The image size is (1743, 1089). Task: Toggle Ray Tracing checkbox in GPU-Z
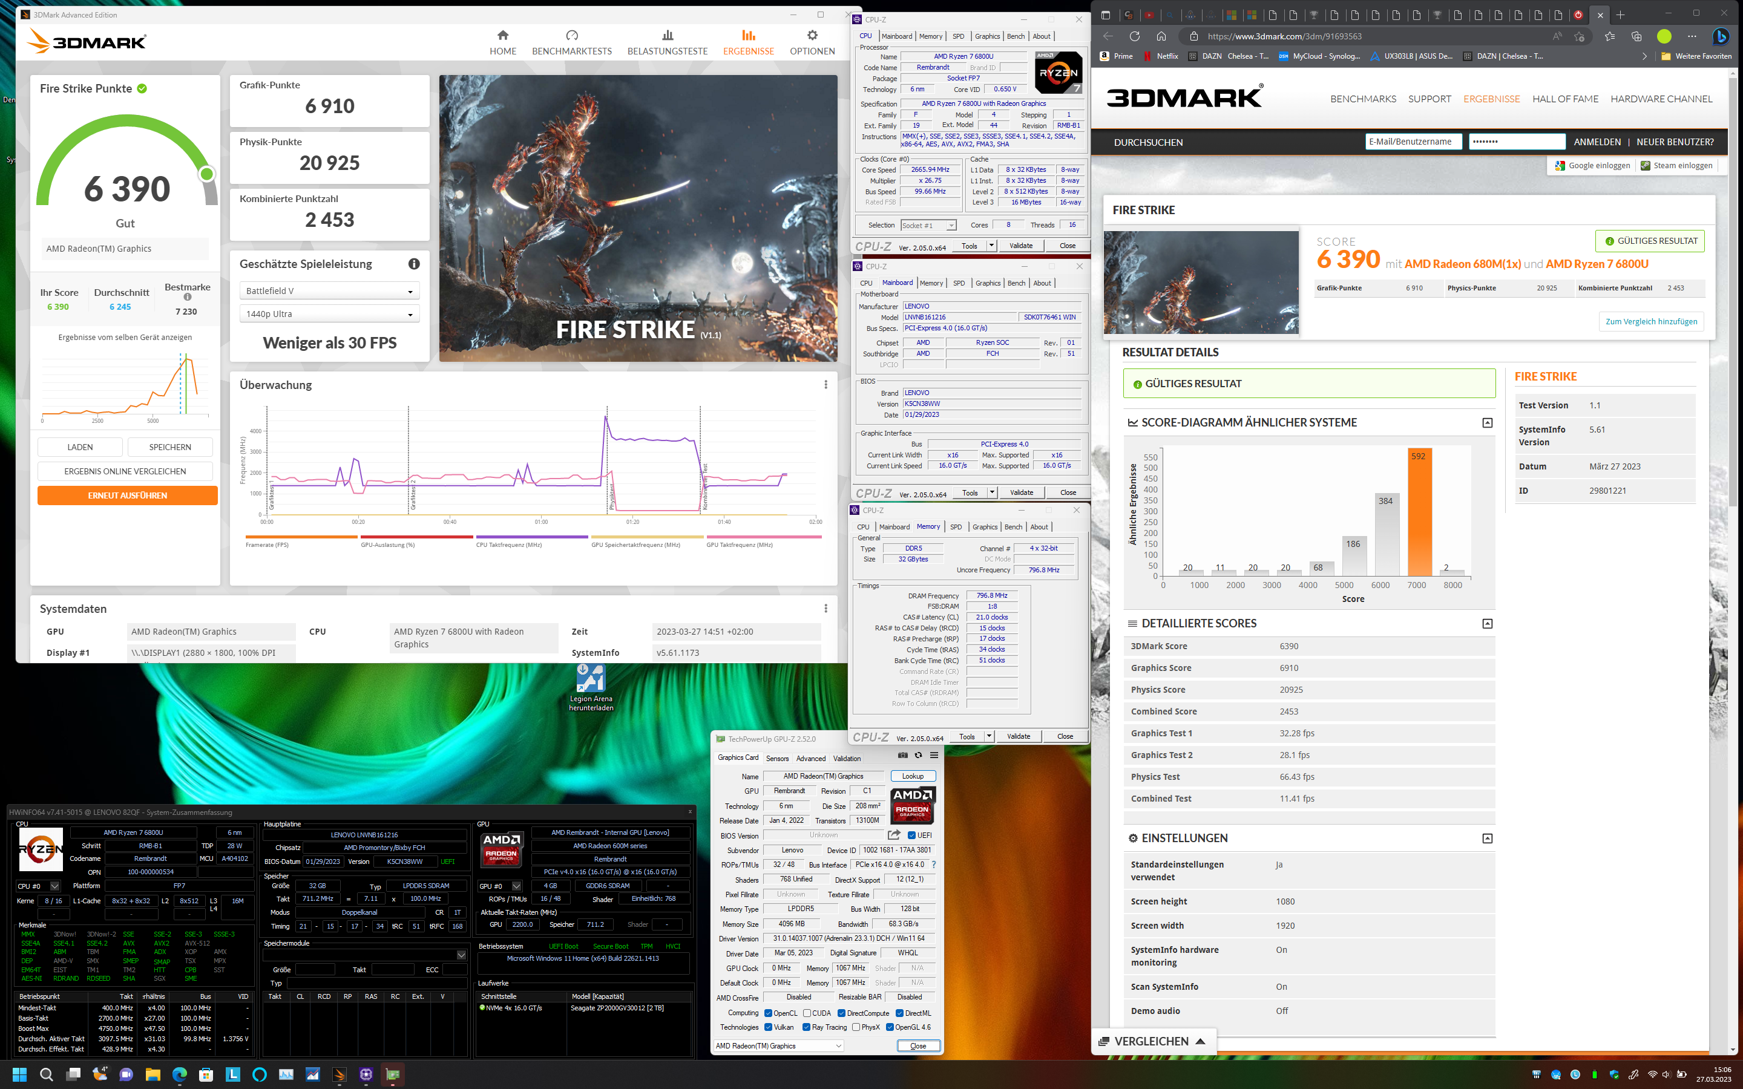[x=806, y=1027]
